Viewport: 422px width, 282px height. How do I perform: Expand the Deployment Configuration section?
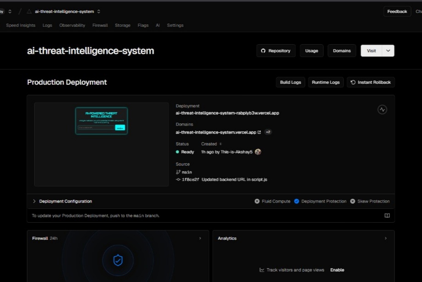pyautogui.click(x=62, y=201)
